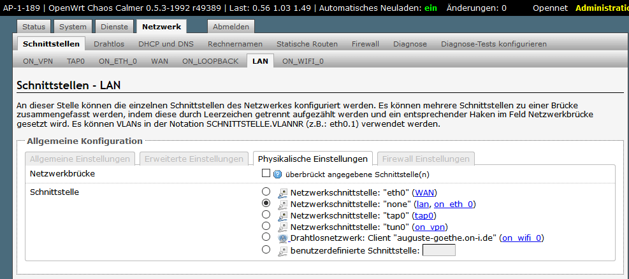Click the eth0 network interface icon
Viewport: 629px width, 279px height.
282,192
